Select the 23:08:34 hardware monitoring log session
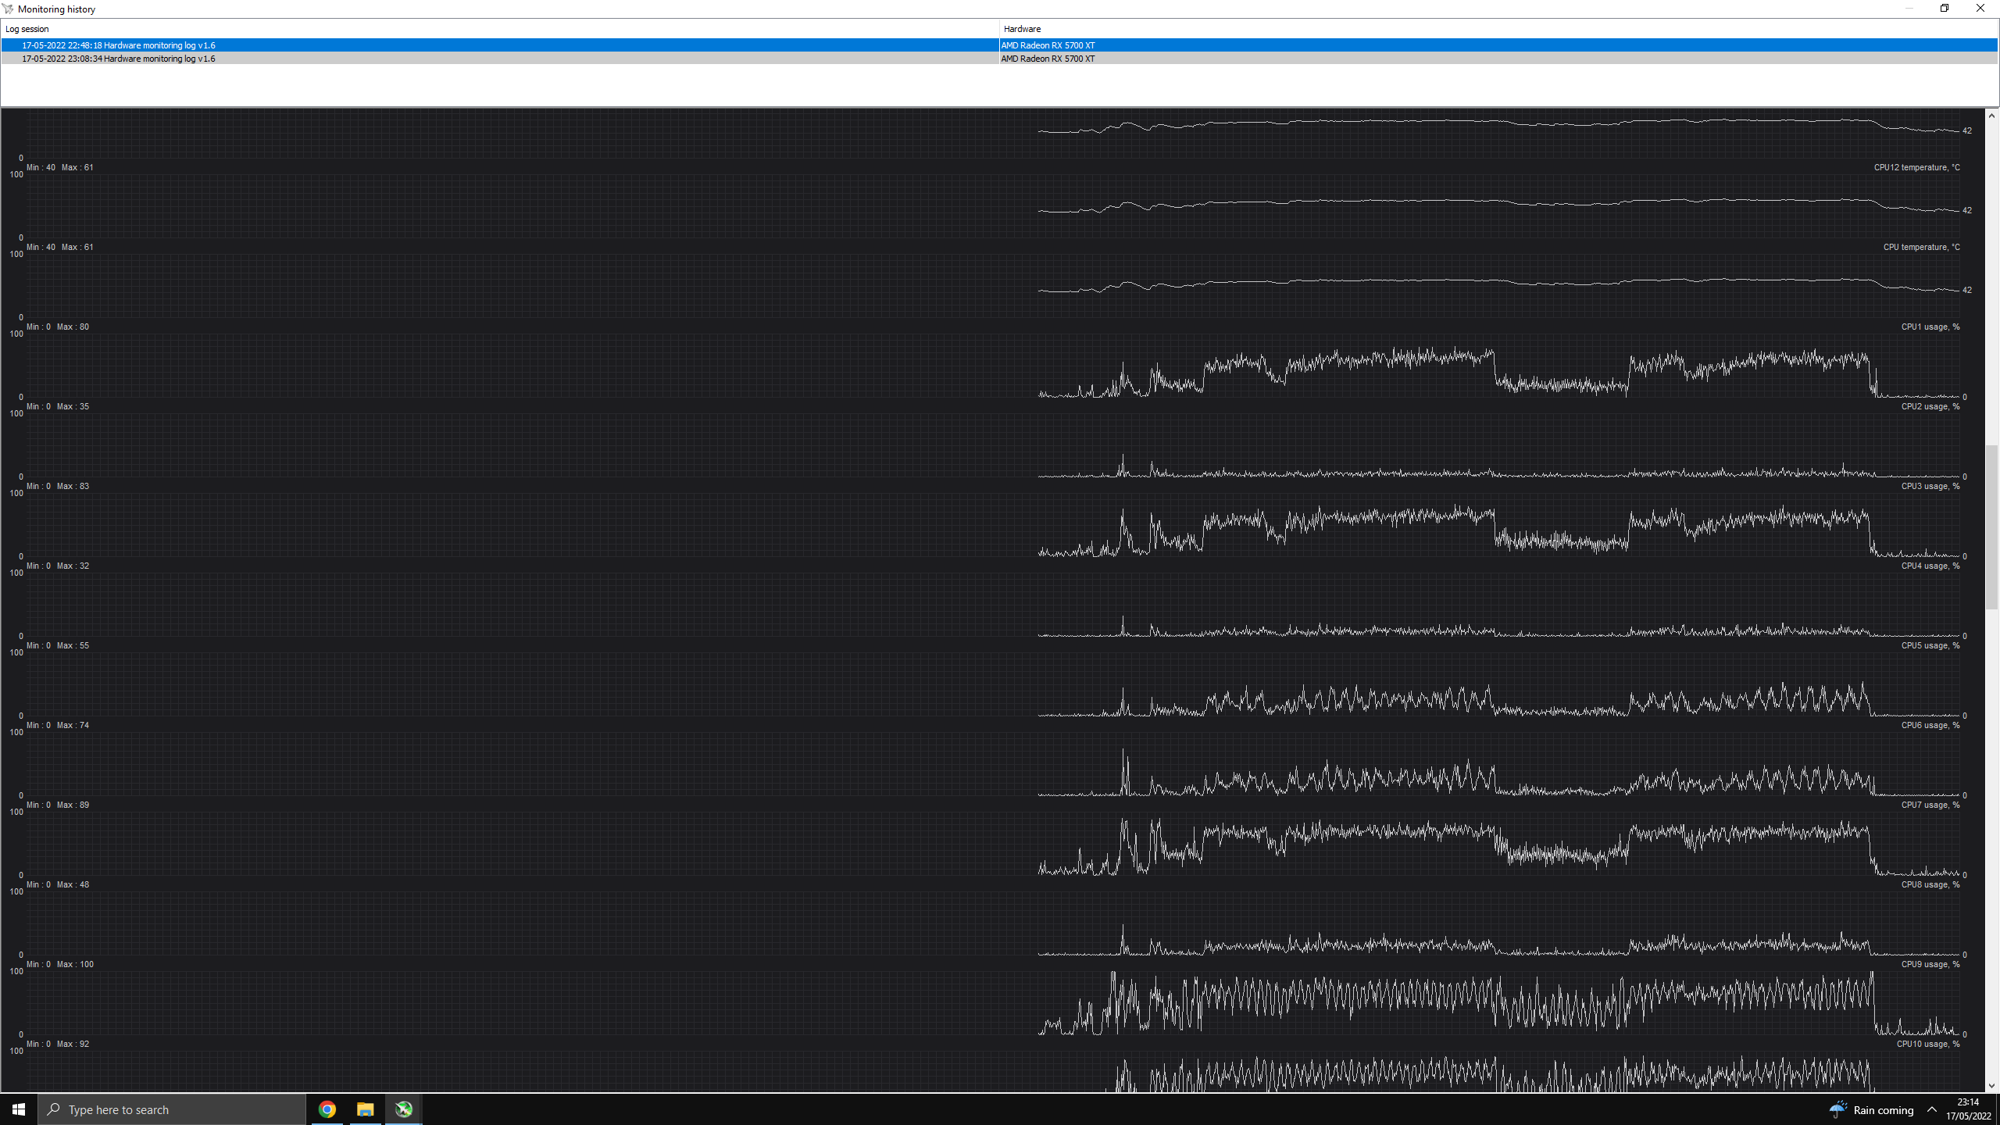Image resolution: width=2000 pixels, height=1125 pixels. (x=119, y=59)
